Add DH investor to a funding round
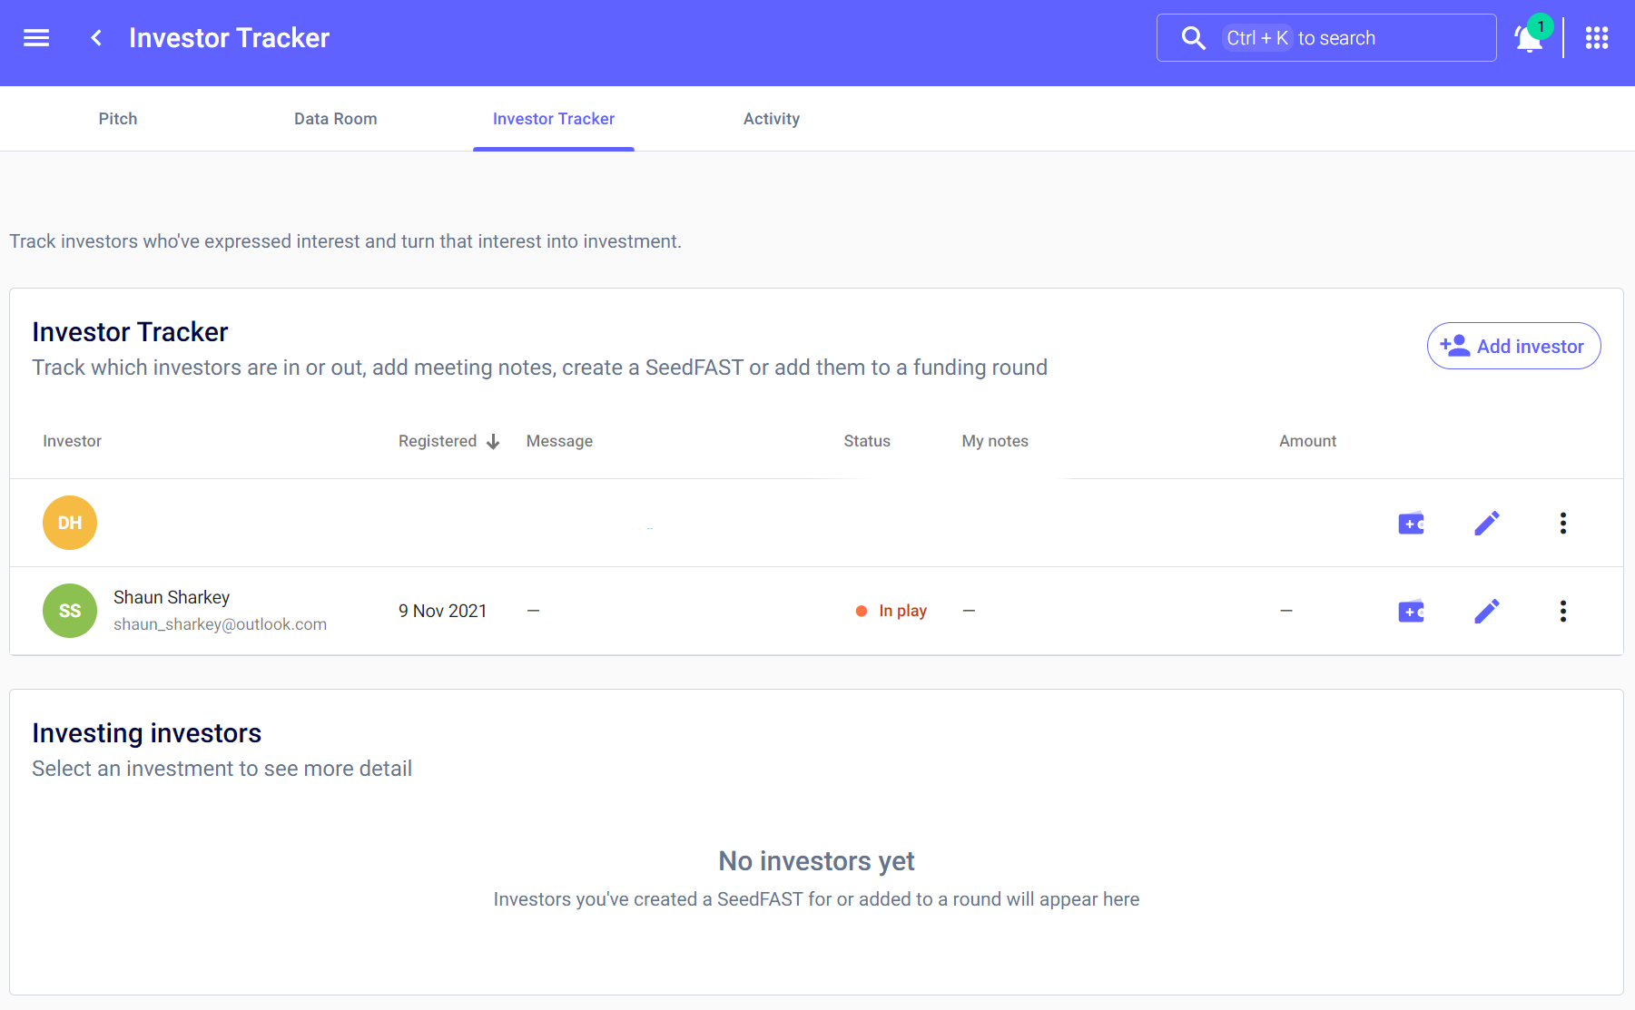 click(1411, 524)
